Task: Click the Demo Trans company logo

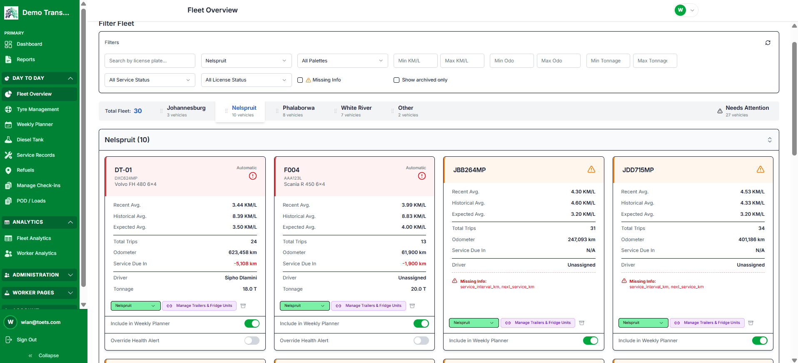Action: (x=11, y=13)
